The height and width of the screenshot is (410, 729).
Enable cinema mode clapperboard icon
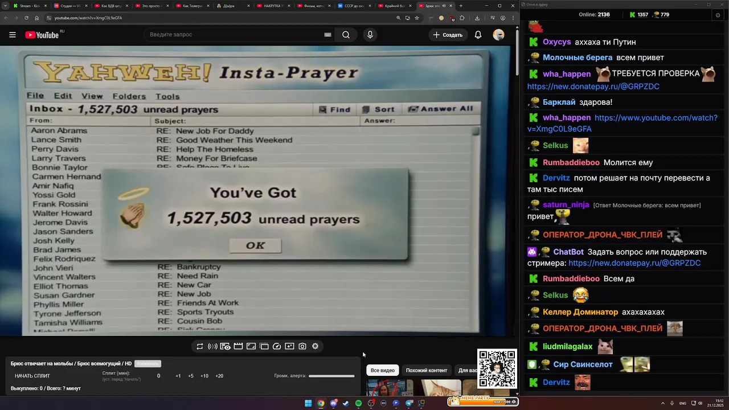pos(238,346)
